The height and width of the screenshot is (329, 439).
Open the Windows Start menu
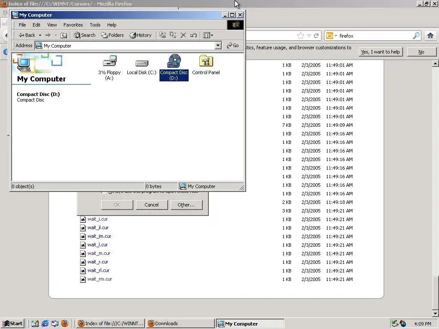(12, 323)
